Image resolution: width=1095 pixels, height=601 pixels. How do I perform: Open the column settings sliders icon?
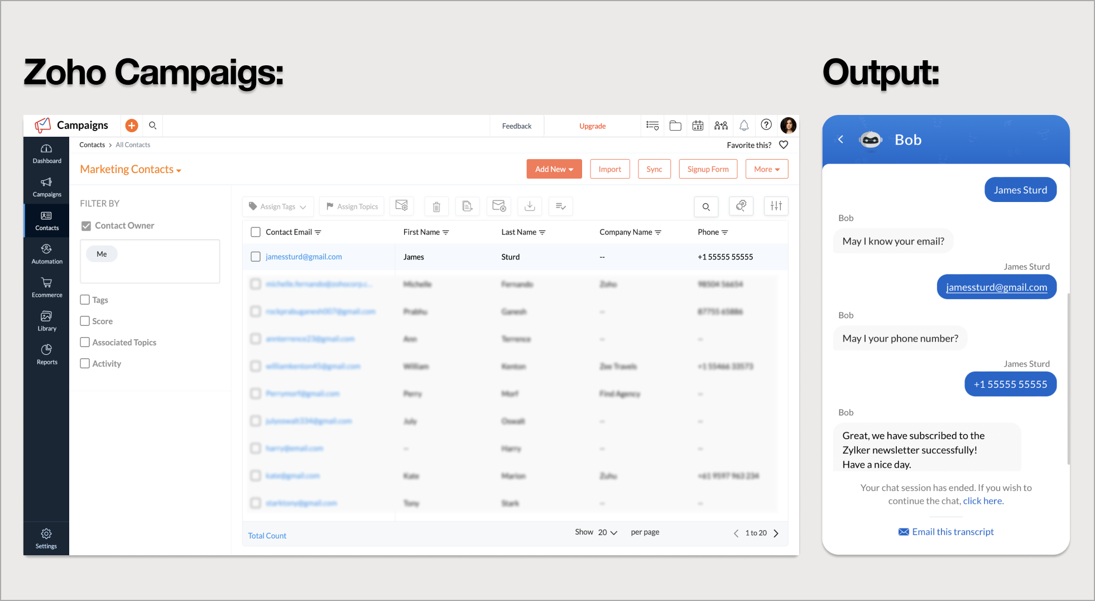coord(776,206)
